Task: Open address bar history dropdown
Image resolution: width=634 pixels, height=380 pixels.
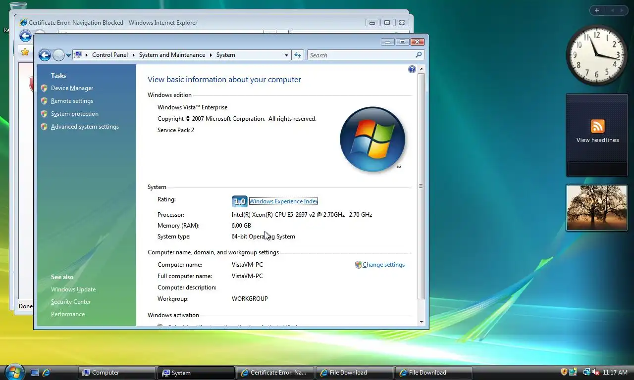Action: point(286,55)
